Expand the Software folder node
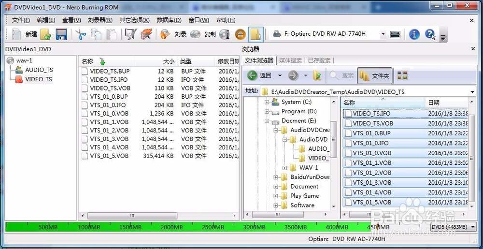Image resolution: width=483 pixels, height=249 pixels. pyautogui.click(x=276, y=205)
